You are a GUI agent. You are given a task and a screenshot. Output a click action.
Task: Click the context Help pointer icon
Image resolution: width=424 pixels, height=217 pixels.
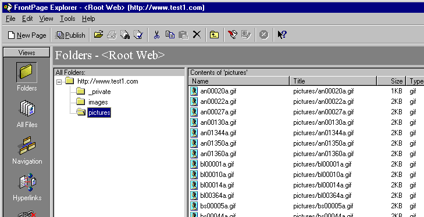coord(282,35)
